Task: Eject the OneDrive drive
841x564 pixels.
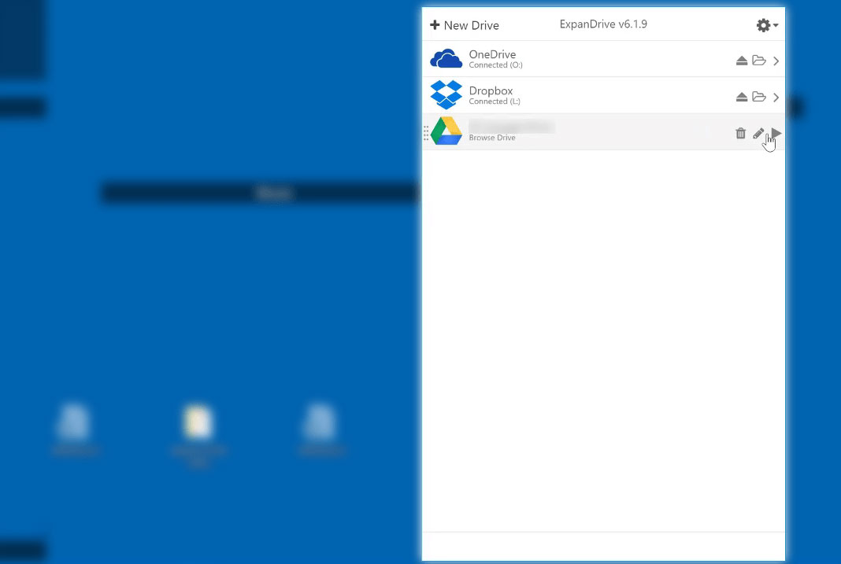Action: [741, 61]
